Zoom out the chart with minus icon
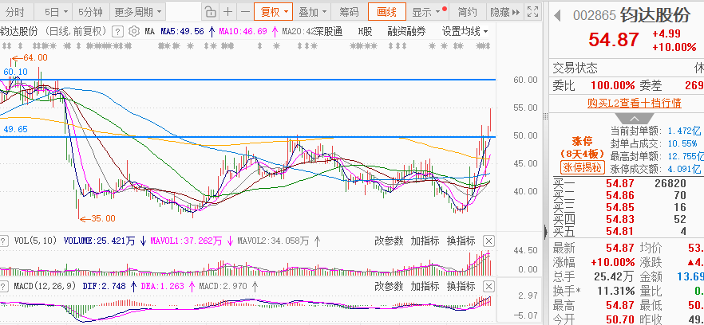Viewport: 704px width, 325px height. coord(245,12)
